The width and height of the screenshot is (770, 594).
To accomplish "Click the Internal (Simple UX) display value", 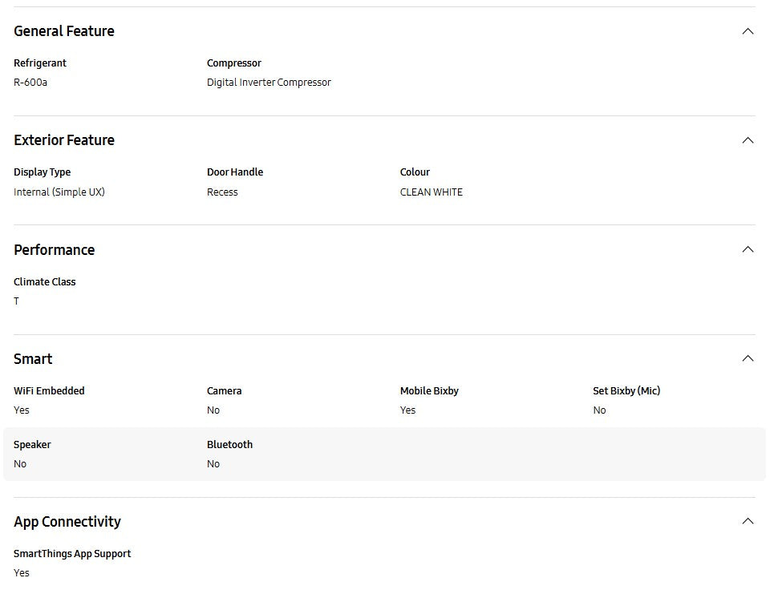I will (x=59, y=192).
